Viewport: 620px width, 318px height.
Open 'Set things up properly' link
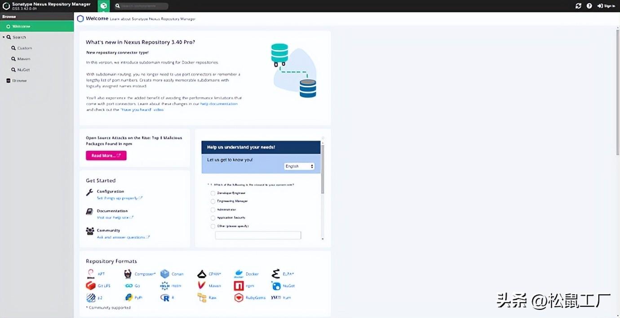tap(120, 198)
